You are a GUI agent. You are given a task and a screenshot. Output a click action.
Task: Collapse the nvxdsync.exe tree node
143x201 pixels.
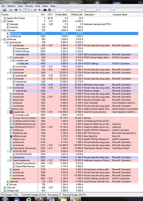(x=11, y=61)
